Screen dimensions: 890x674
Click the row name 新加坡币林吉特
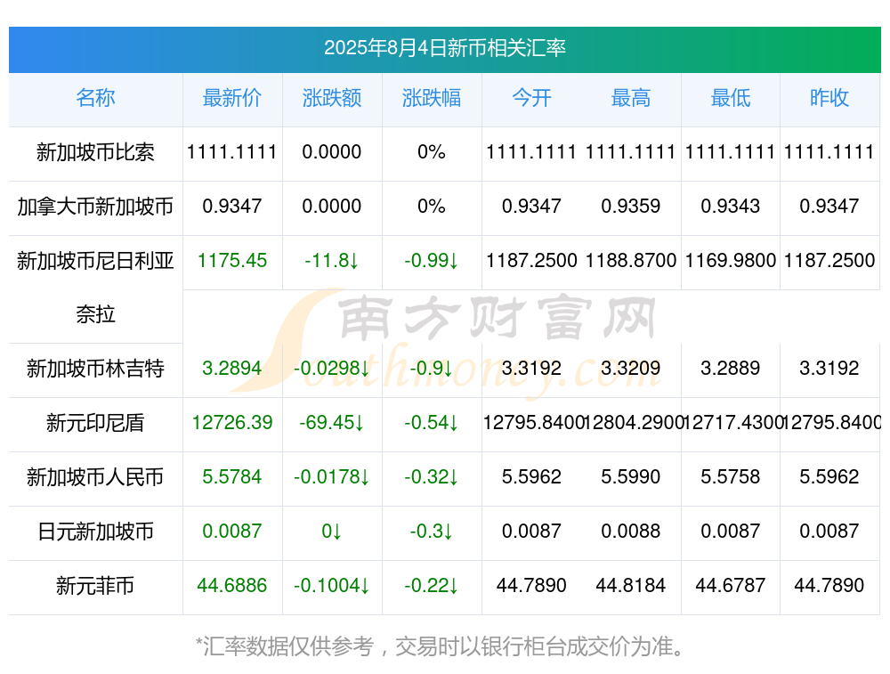click(95, 369)
